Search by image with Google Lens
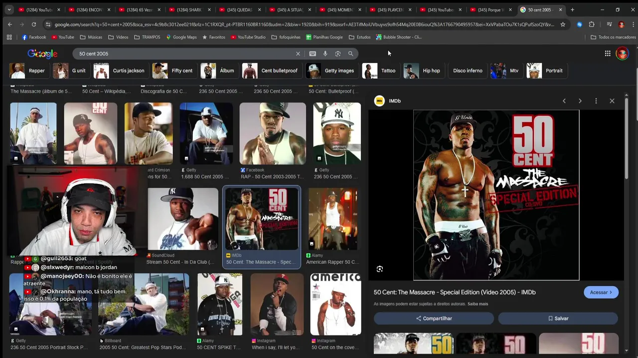 (338, 54)
